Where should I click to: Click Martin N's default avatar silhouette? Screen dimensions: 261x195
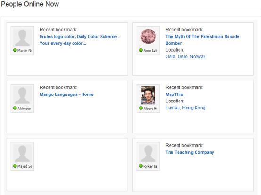22,37
